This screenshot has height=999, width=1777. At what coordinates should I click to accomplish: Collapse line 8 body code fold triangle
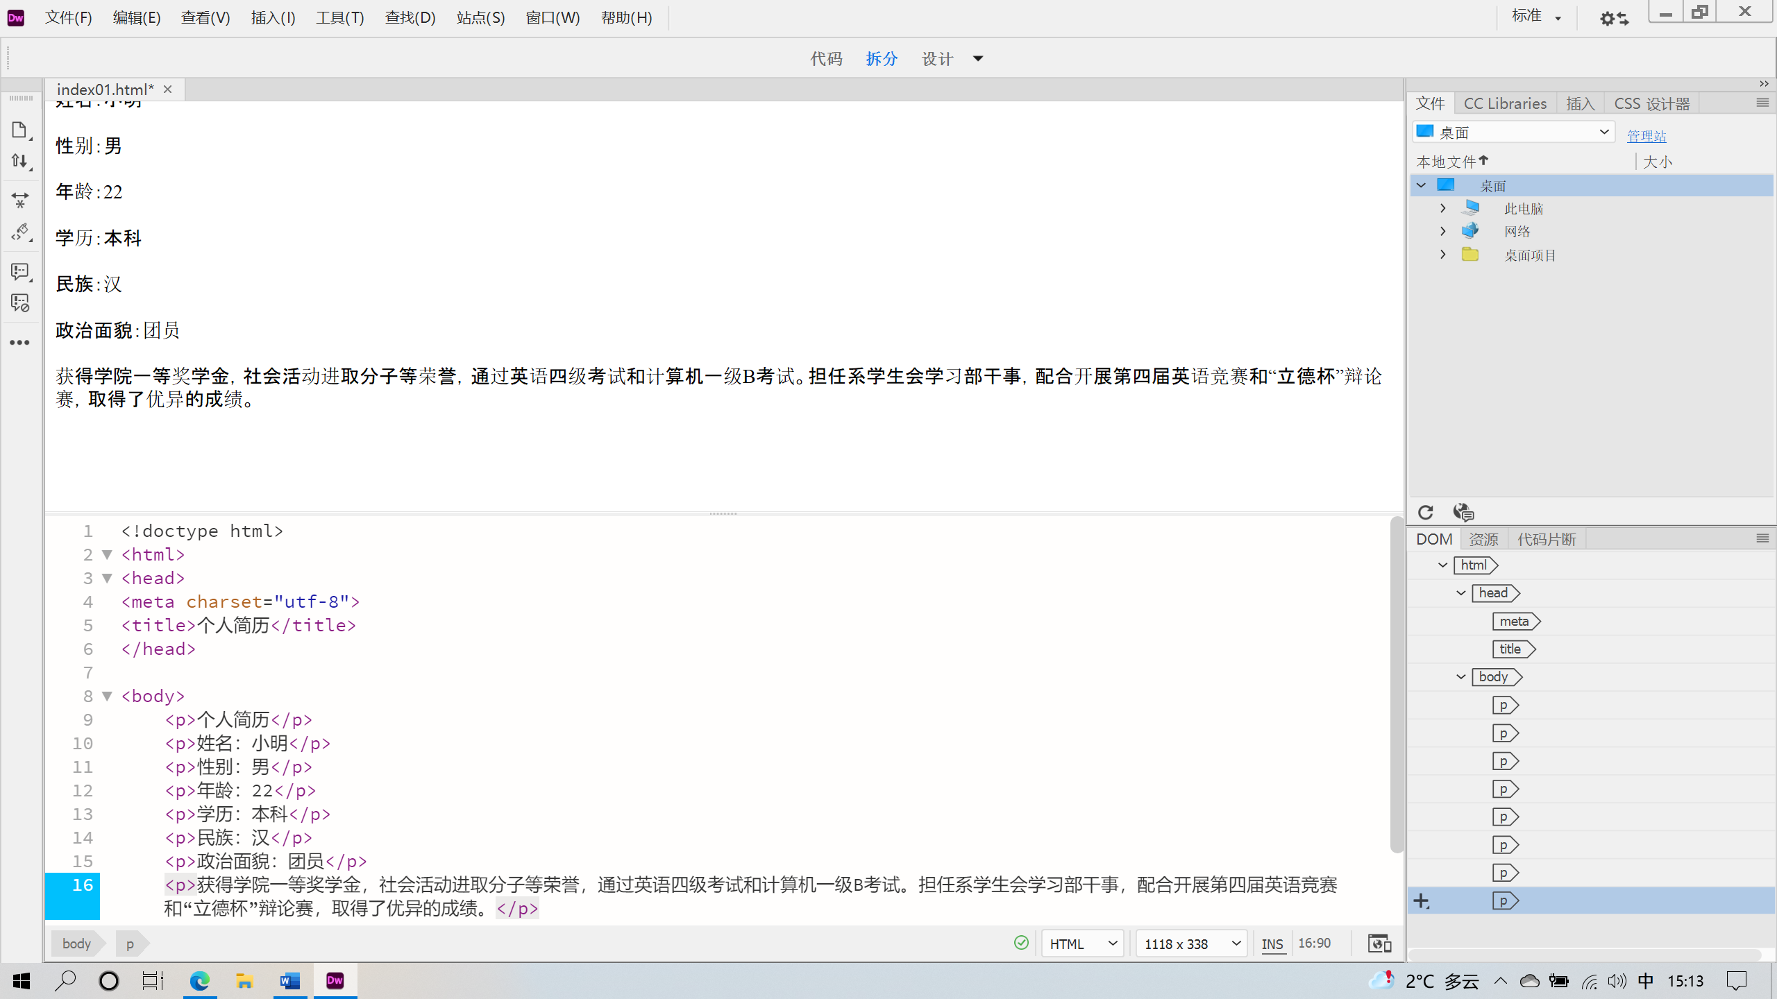coord(108,696)
